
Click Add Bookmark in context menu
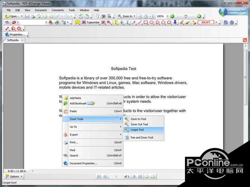tap(92, 103)
